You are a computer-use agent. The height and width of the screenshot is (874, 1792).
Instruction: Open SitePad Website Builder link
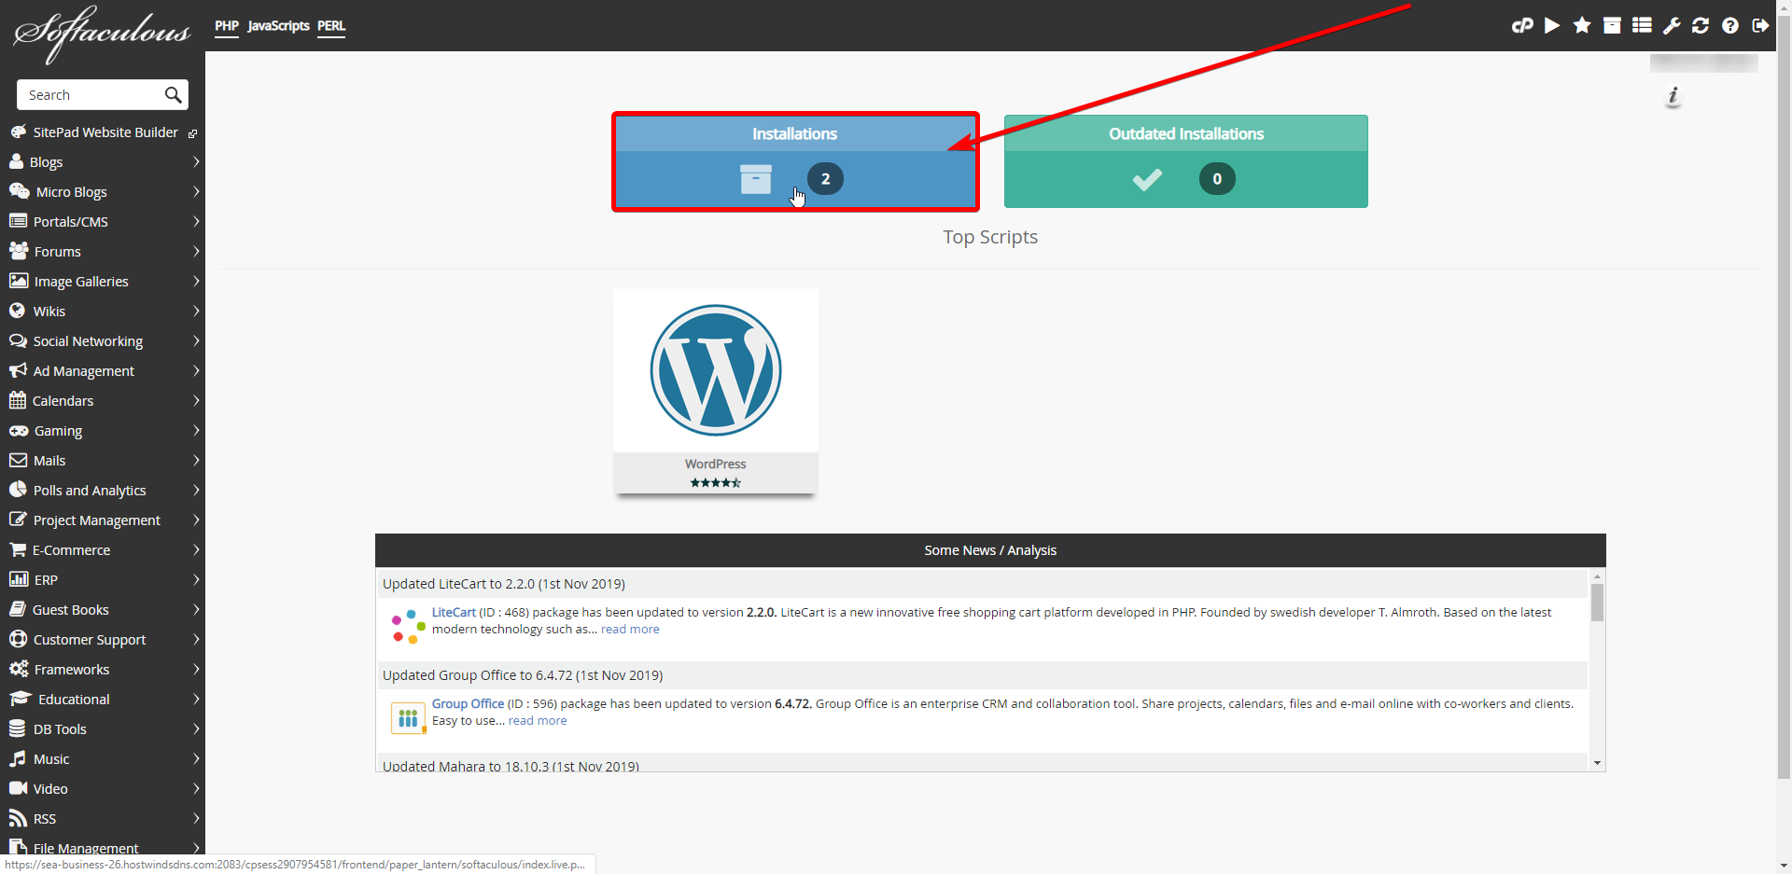pyautogui.click(x=105, y=132)
